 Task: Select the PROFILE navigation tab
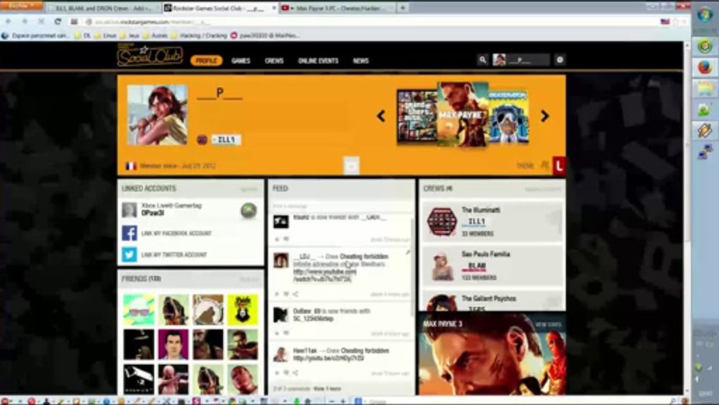[206, 61]
